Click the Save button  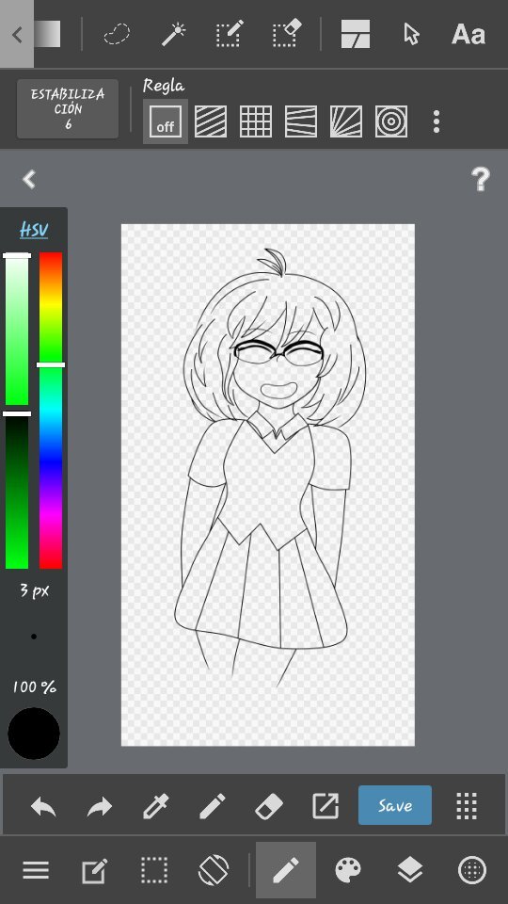(394, 805)
